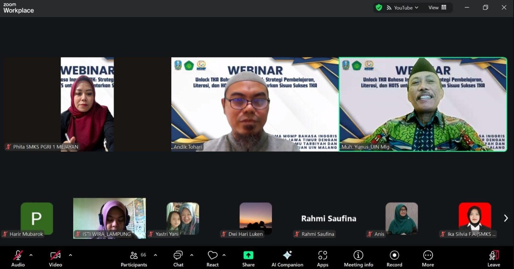514x269 pixels.
Task: Select ISTI WIRA_LAMPUNG video tile
Action: click(x=109, y=219)
